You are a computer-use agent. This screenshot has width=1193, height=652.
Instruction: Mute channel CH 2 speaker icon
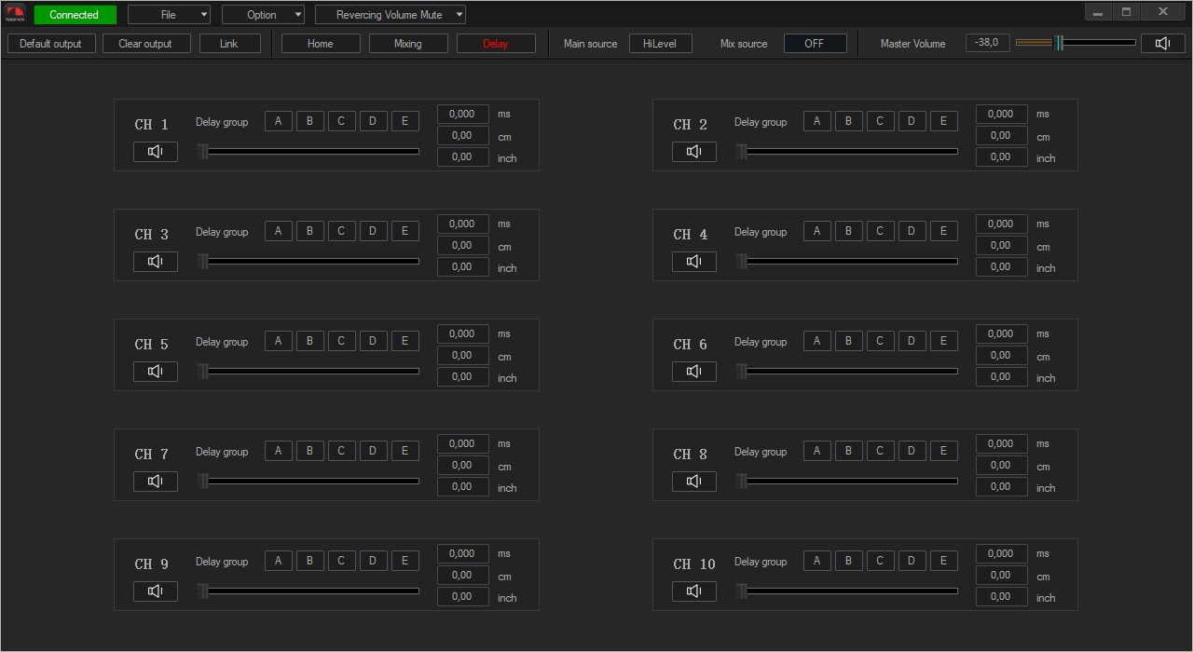(x=694, y=152)
